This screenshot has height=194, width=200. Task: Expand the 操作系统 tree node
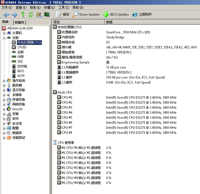pos(4,81)
